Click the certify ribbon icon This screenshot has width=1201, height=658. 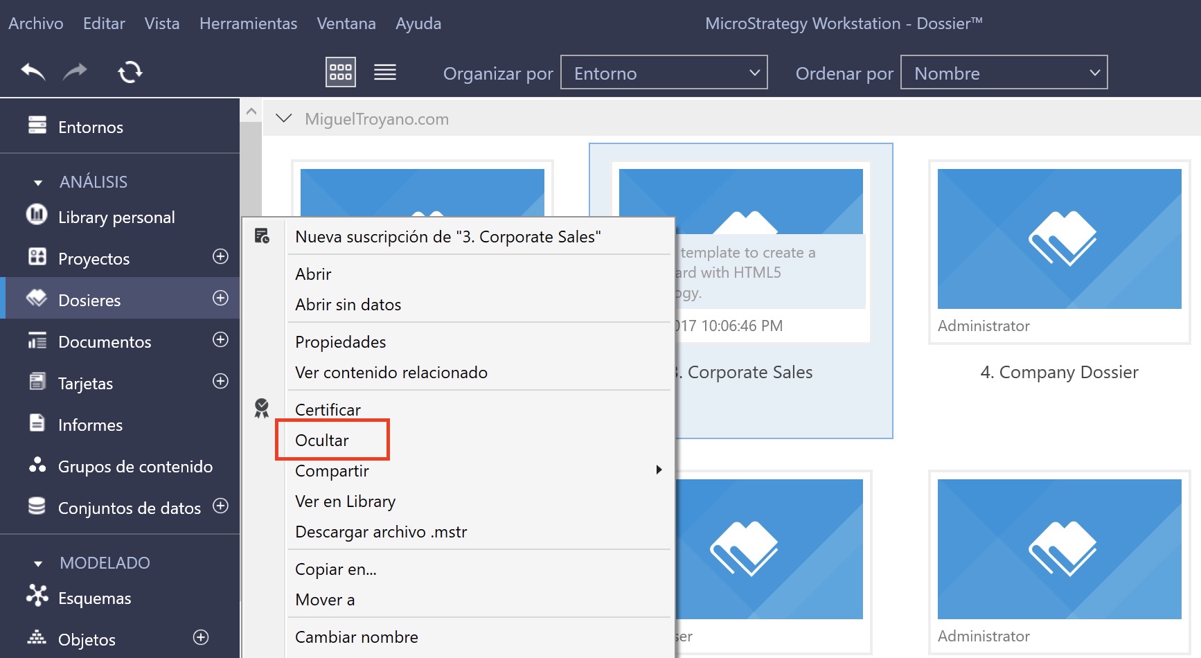[261, 408]
